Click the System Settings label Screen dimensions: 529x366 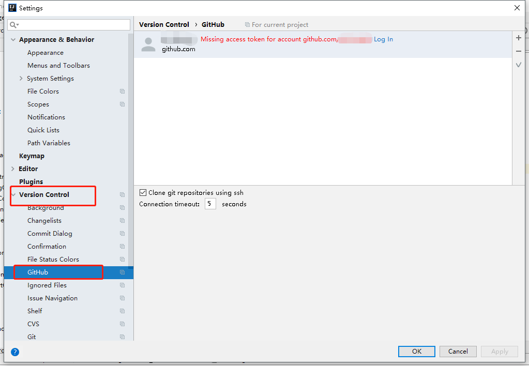(x=50, y=78)
